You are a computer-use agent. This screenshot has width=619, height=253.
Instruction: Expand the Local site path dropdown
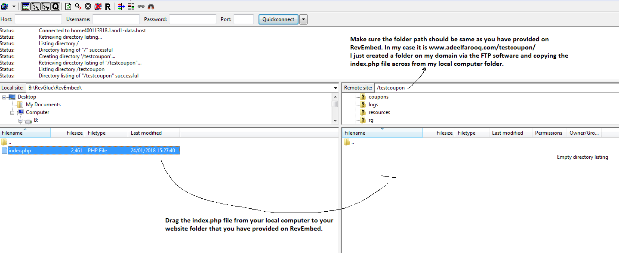coord(336,88)
